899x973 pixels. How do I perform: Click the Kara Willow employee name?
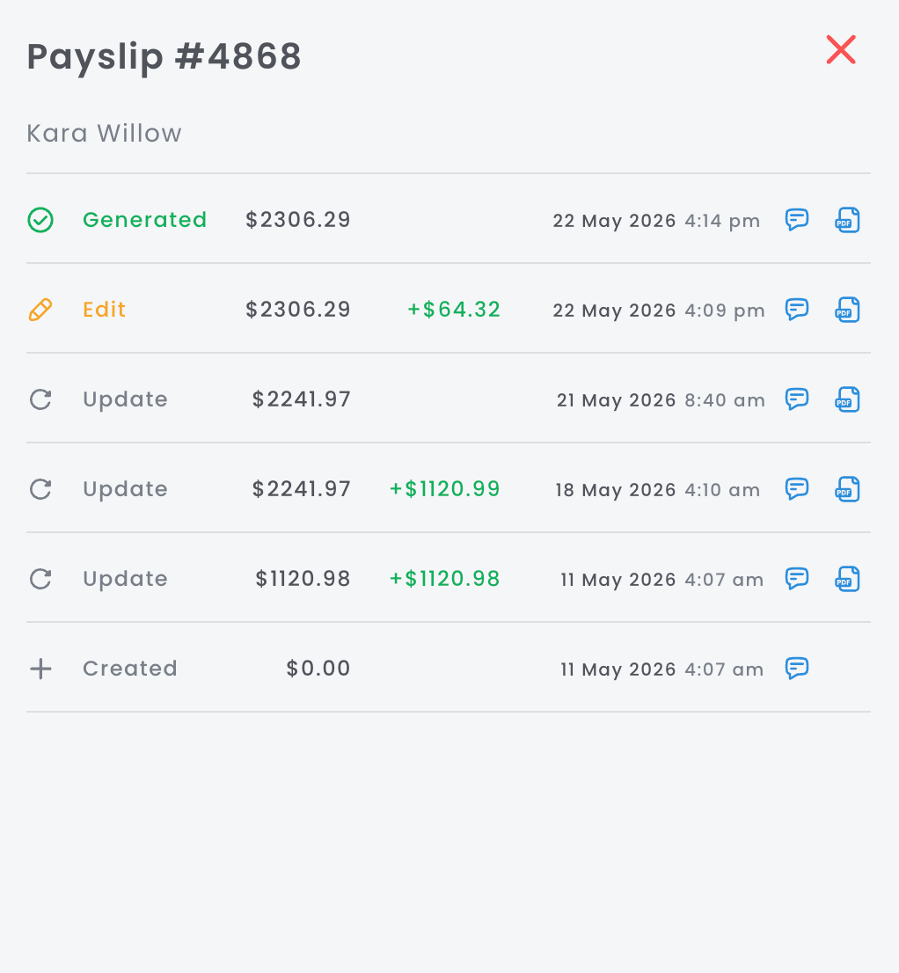(x=104, y=133)
